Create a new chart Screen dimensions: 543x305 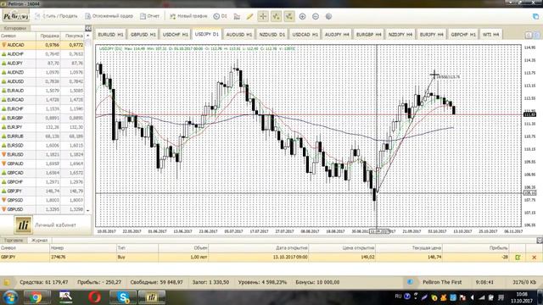pos(188,16)
